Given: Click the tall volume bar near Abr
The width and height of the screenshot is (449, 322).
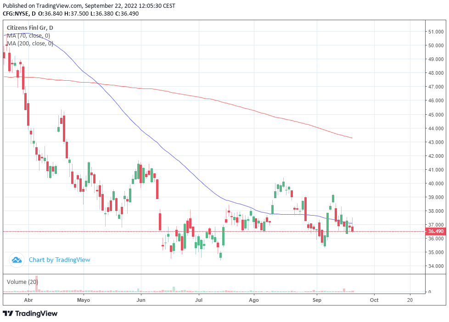Looking at the screenshot, I should click(36, 283).
